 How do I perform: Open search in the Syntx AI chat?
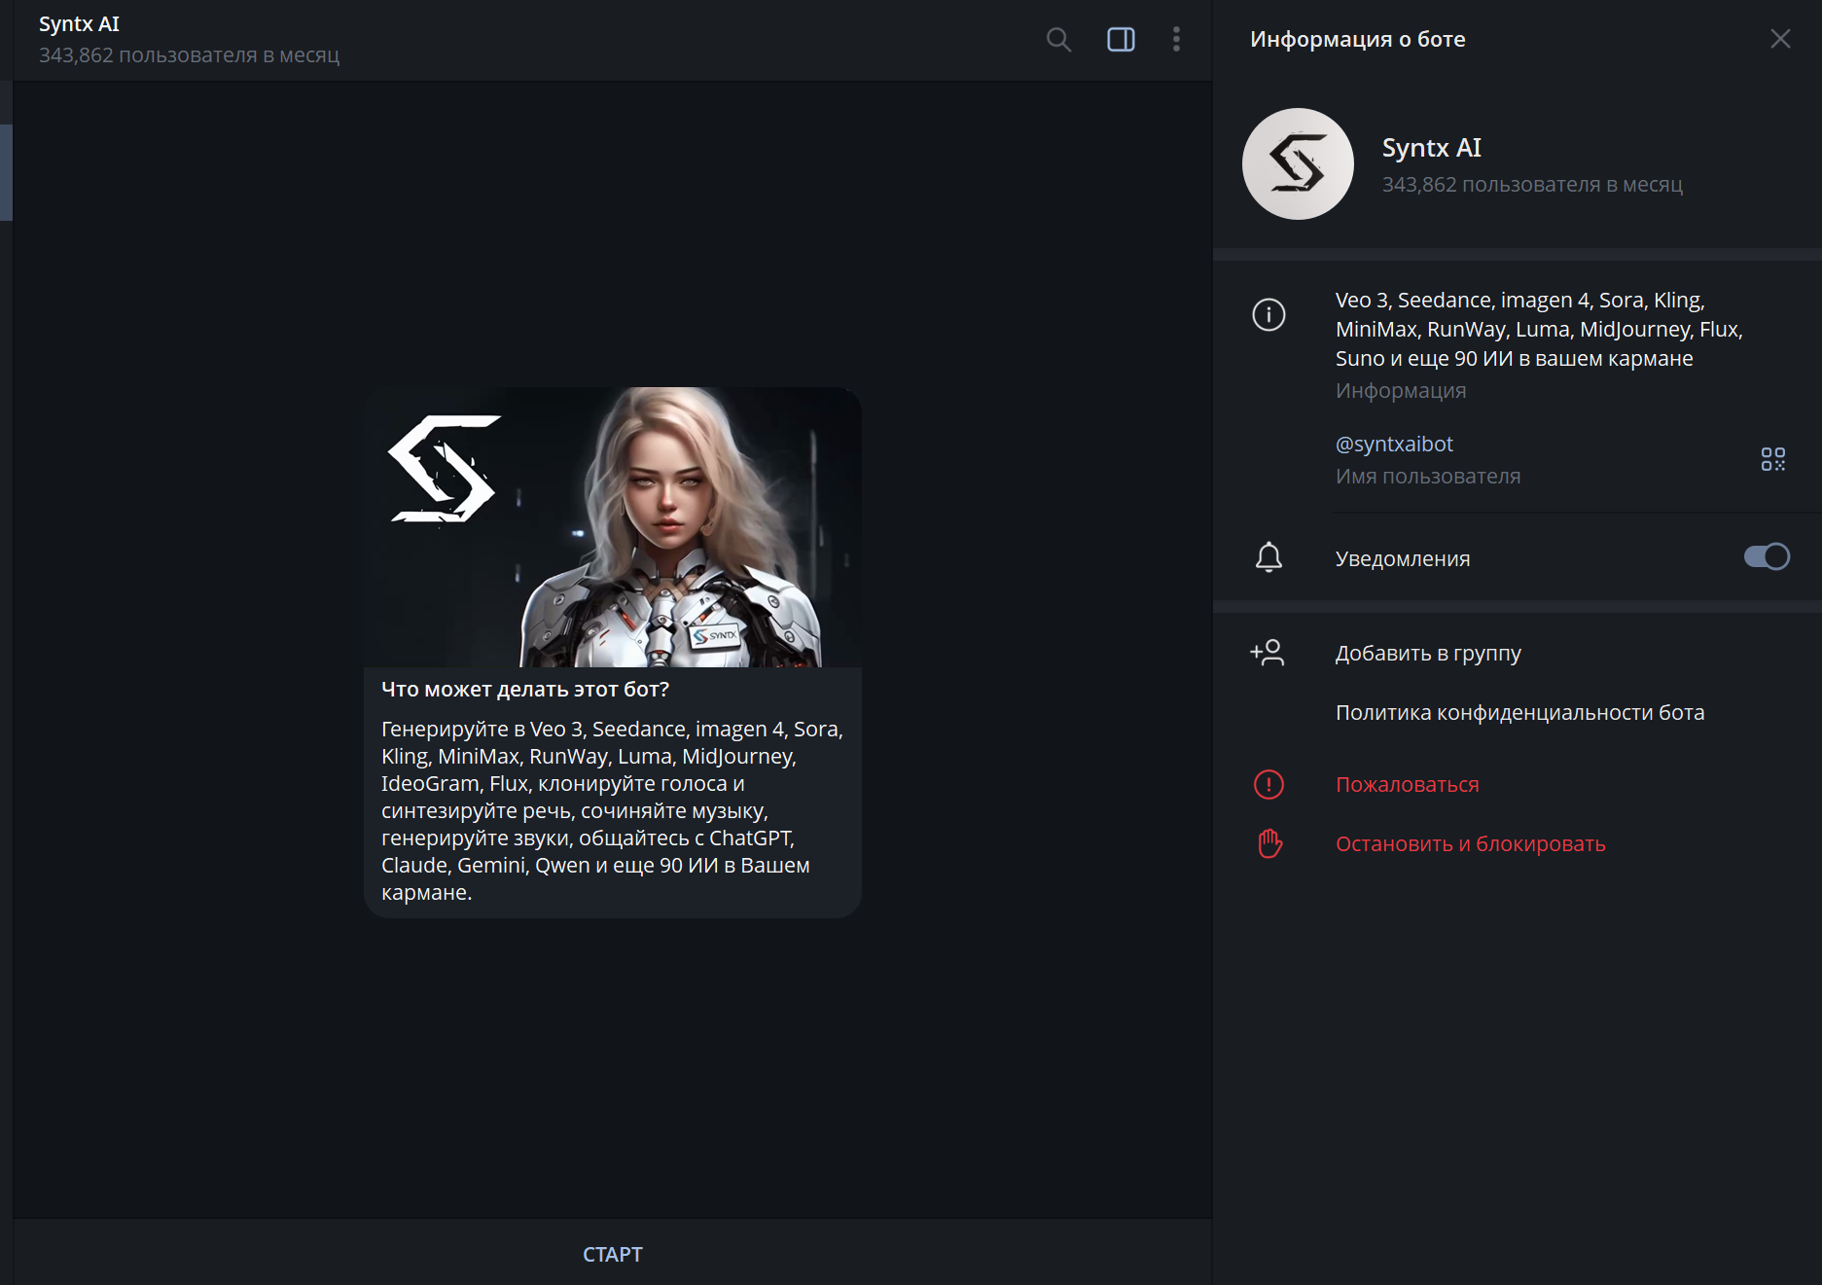(1058, 40)
